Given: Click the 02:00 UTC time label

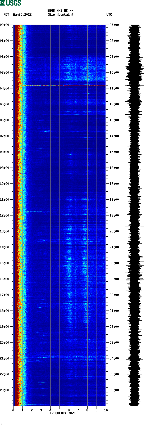Looking at the screenshot, I should point(114,326).
